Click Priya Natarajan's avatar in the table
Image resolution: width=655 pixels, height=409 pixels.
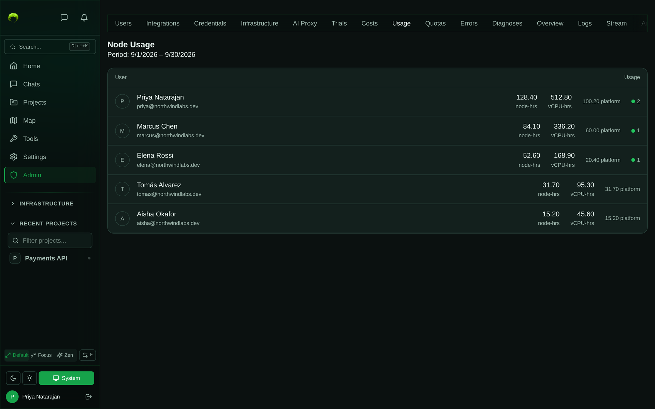tap(122, 101)
